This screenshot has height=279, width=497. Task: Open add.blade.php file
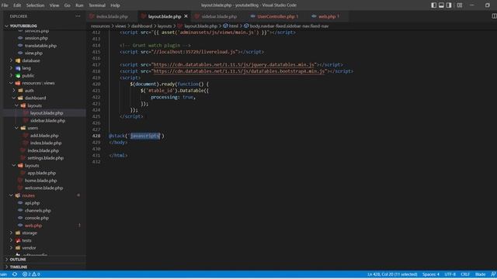click(44, 136)
